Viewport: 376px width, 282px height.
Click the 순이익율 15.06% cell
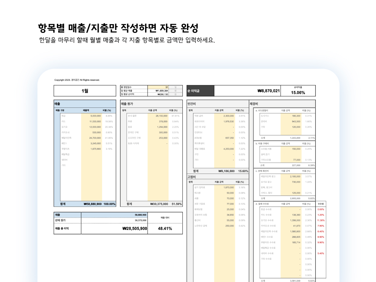tap(298, 92)
